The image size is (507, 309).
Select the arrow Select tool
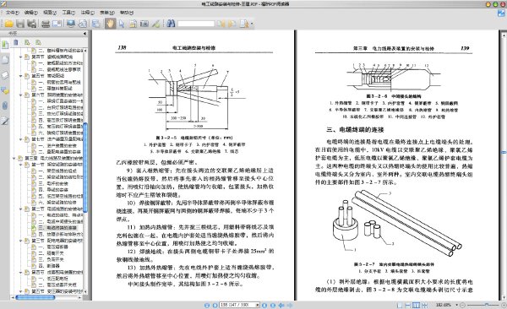pos(122,24)
